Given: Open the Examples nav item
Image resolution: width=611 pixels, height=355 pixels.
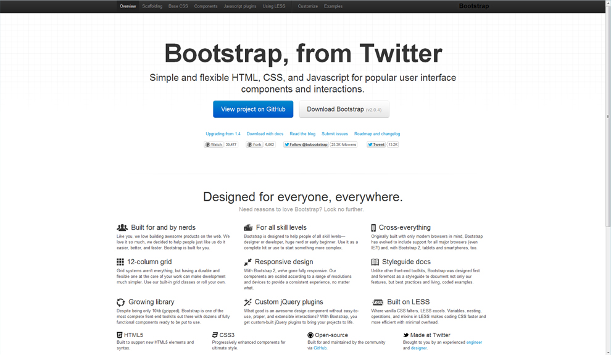Looking at the screenshot, I should [333, 6].
